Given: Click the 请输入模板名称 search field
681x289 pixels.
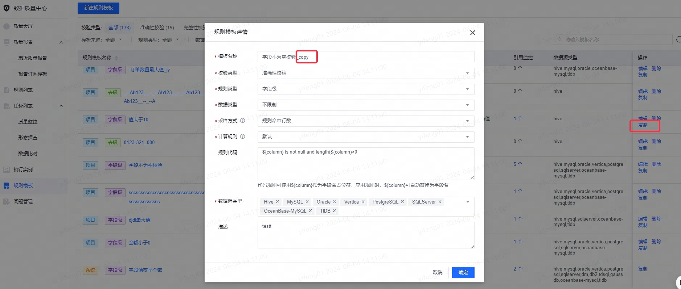Looking at the screenshot, I should [613, 39].
